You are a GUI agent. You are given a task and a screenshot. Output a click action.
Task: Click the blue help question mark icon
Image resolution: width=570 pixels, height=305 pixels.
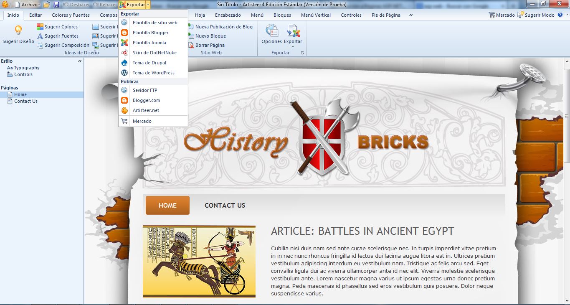click(x=560, y=15)
